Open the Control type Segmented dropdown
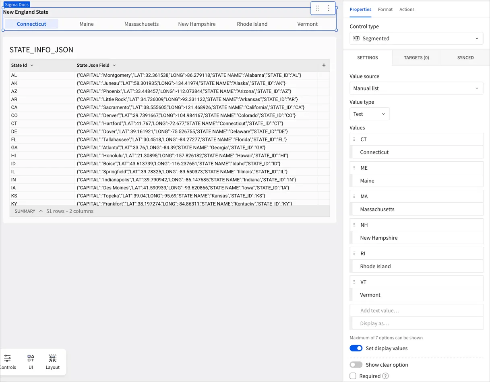Image resolution: width=490 pixels, height=382 pixels. tap(416, 39)
